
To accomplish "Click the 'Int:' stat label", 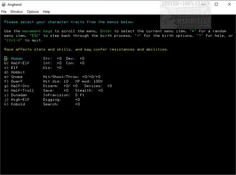I will (x=48, y=63).
